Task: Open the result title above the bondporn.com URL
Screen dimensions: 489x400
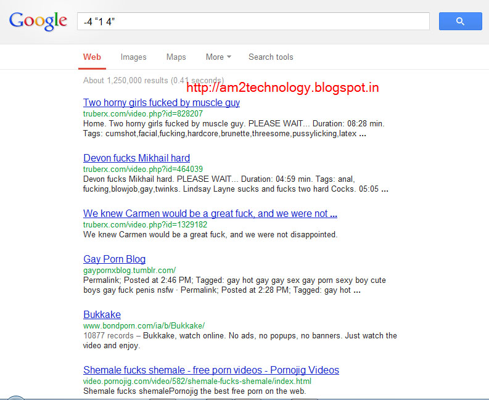Action: [x=102, y=314]
